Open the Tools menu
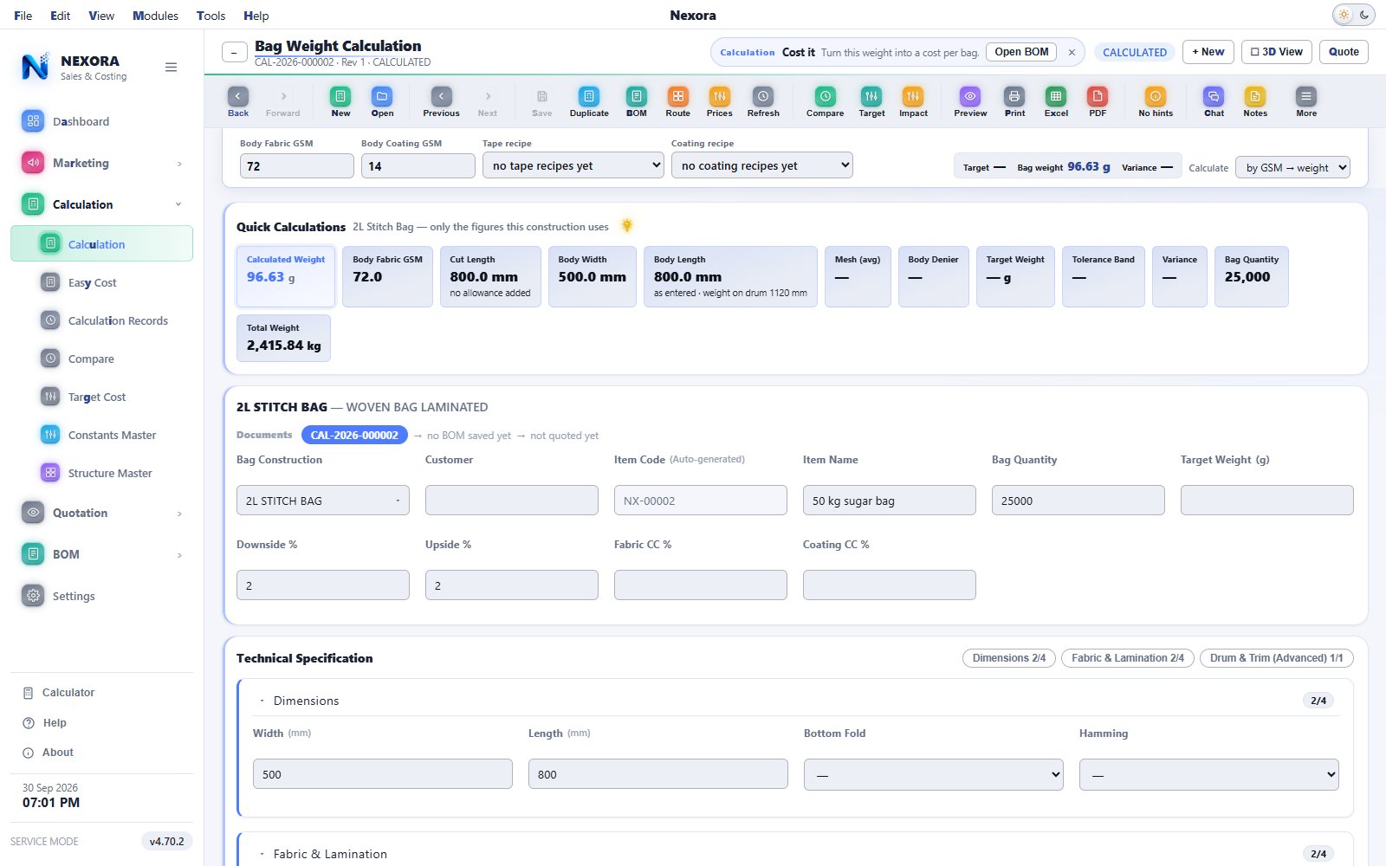 point(210,16)
